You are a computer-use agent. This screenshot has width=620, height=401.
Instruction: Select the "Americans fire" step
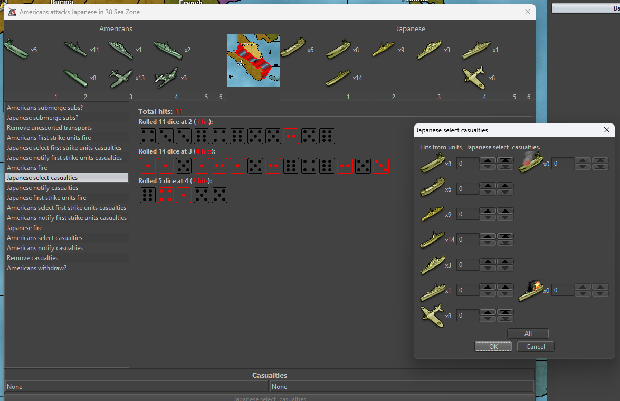(66, 168)
